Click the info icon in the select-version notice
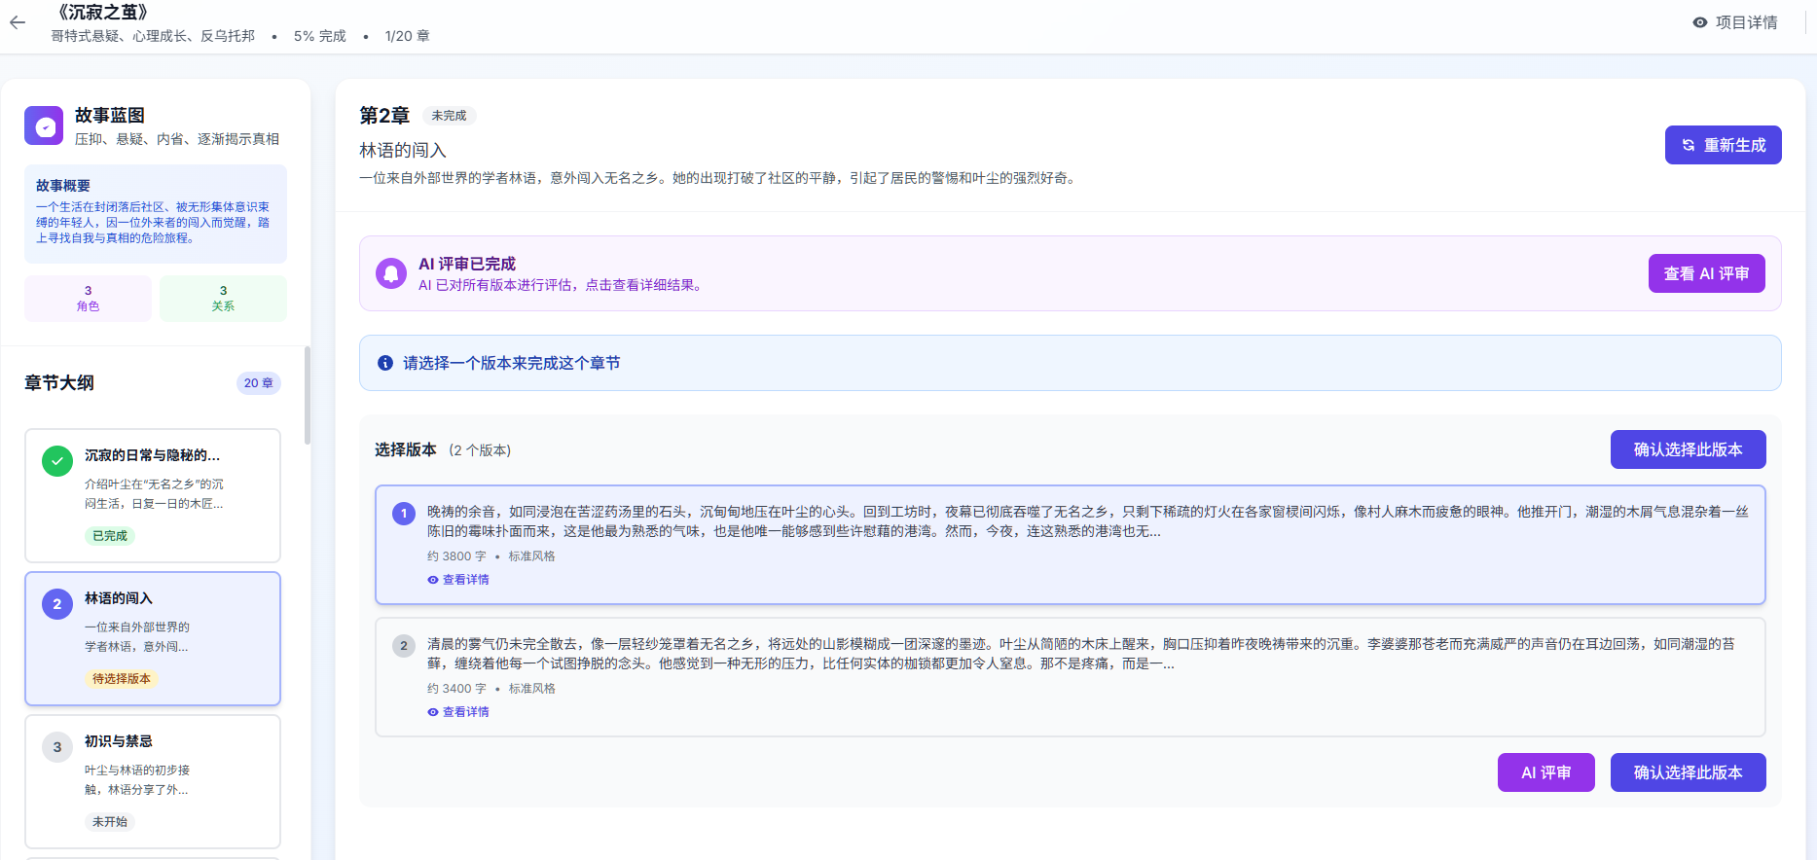The height and width of the screenshot is (860, 1817). (385, 363)
